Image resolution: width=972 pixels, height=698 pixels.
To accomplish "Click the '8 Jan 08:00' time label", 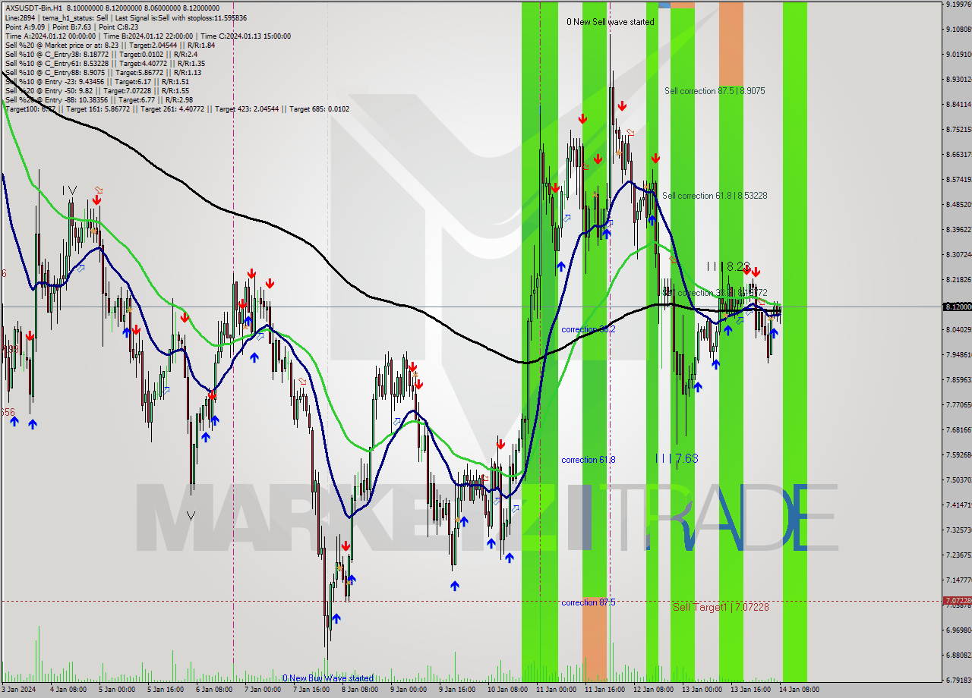I will [360, 690].
